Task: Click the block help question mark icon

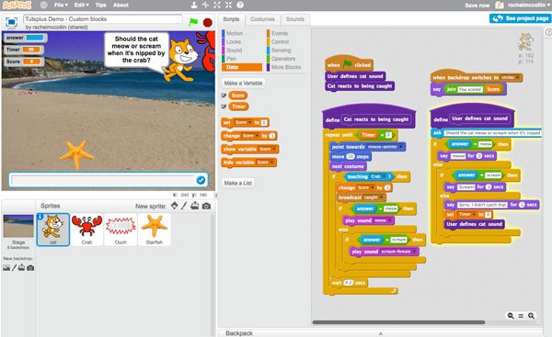Action: pos(240,5)
